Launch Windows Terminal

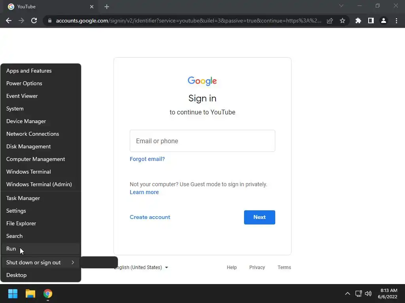coord(41,172)
